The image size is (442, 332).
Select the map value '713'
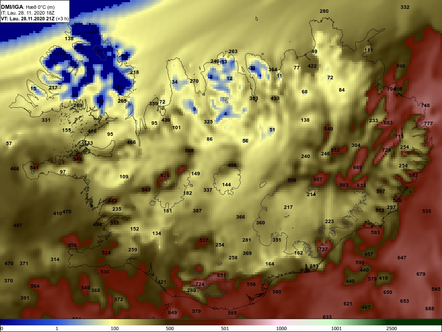[x=399, y=136]
